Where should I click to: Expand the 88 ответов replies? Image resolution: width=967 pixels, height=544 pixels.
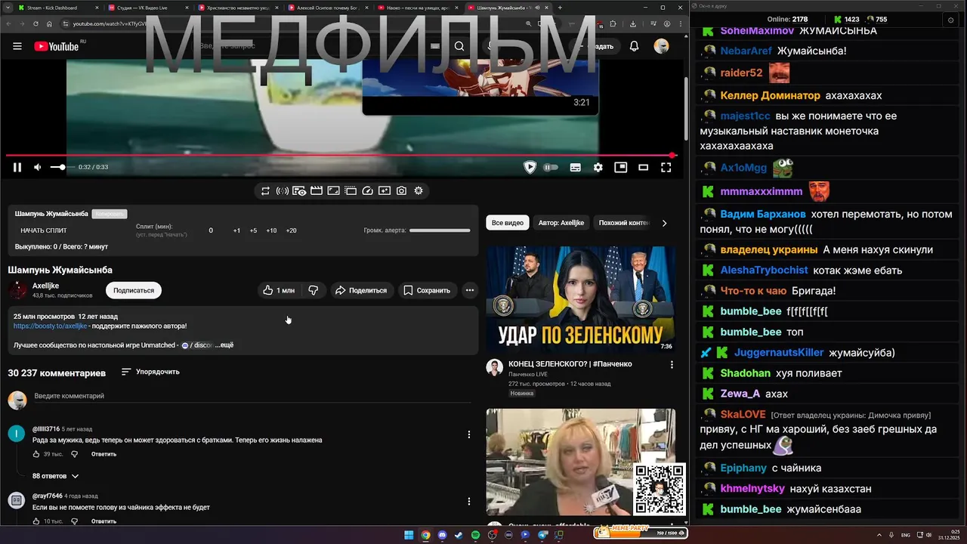(55, 476)
